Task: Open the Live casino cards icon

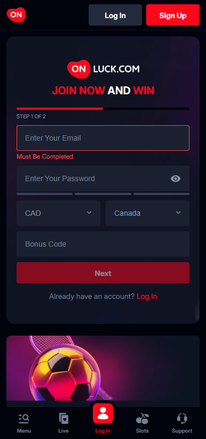Action: (x=64, y=419)
